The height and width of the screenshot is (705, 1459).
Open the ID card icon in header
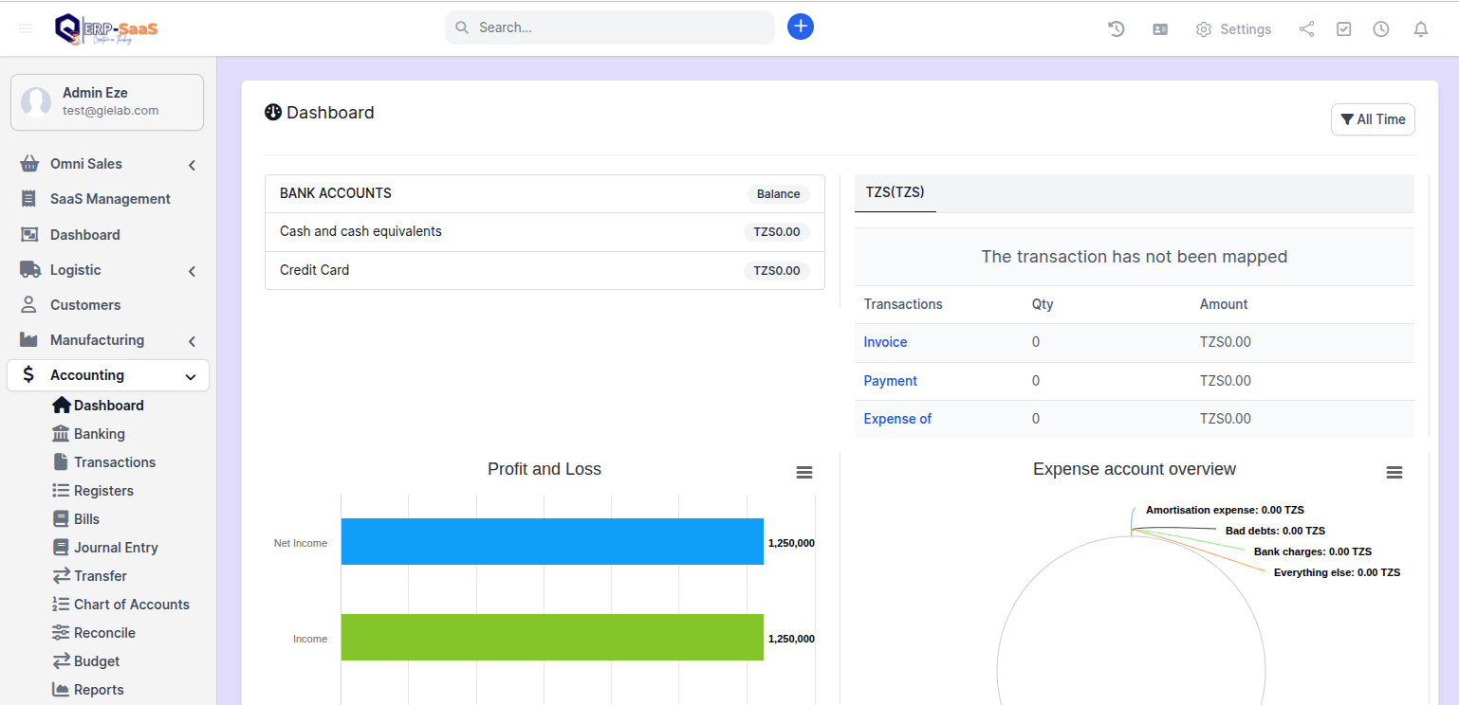[1159, 29]
